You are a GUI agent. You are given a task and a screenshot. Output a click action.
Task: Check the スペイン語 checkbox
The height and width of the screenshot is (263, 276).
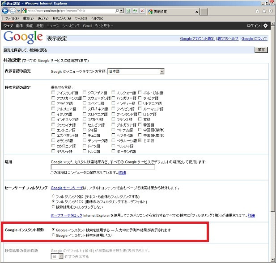point(84,103)
